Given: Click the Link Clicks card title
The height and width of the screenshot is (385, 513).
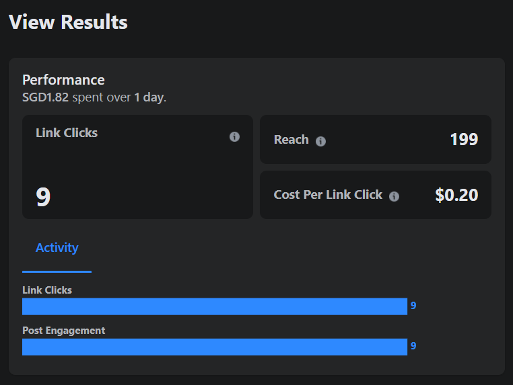Looking at the screenshot, I should pos(66,133).
